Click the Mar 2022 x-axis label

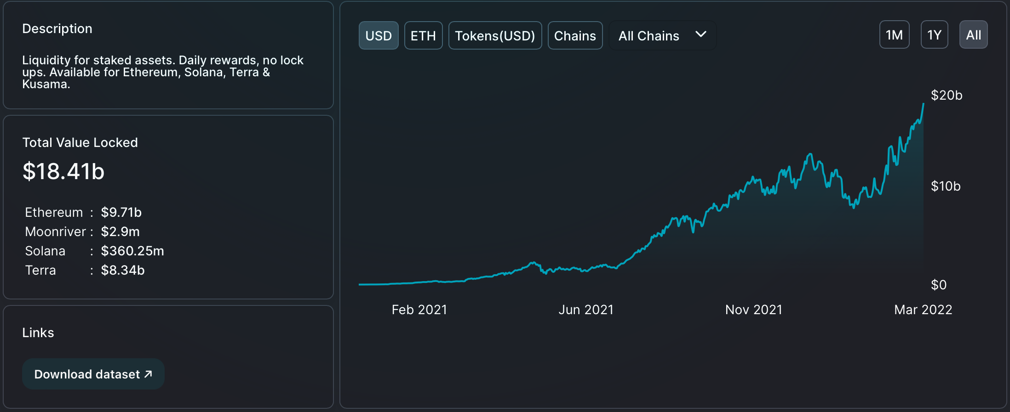tap(923, 310)
